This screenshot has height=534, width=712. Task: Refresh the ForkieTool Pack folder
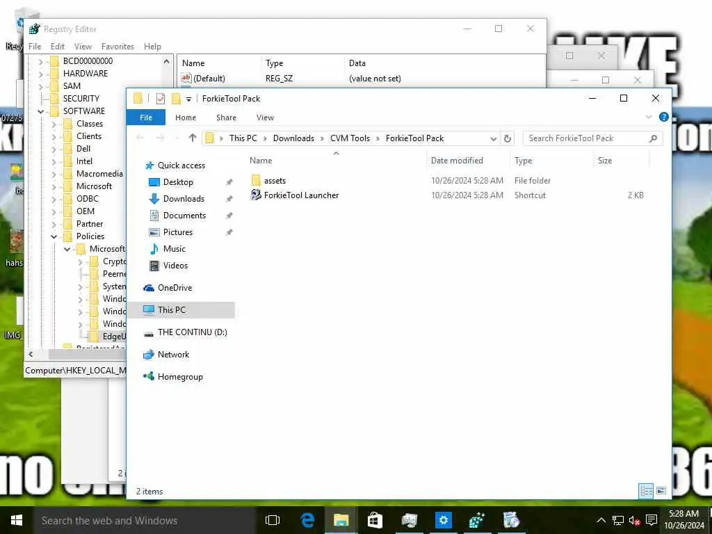[x=508, y=138]
